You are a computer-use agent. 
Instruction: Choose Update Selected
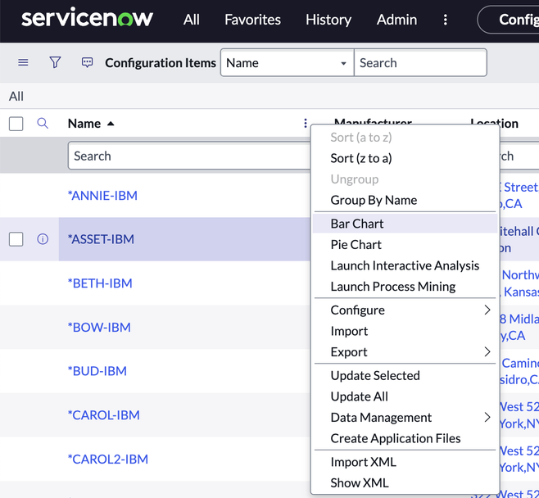coord(405,375)
